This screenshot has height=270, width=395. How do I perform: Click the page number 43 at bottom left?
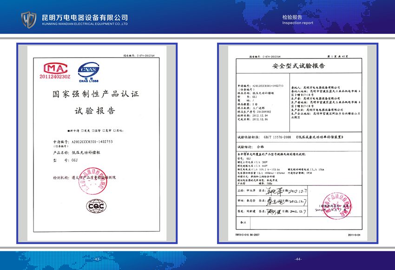[97, 259]
